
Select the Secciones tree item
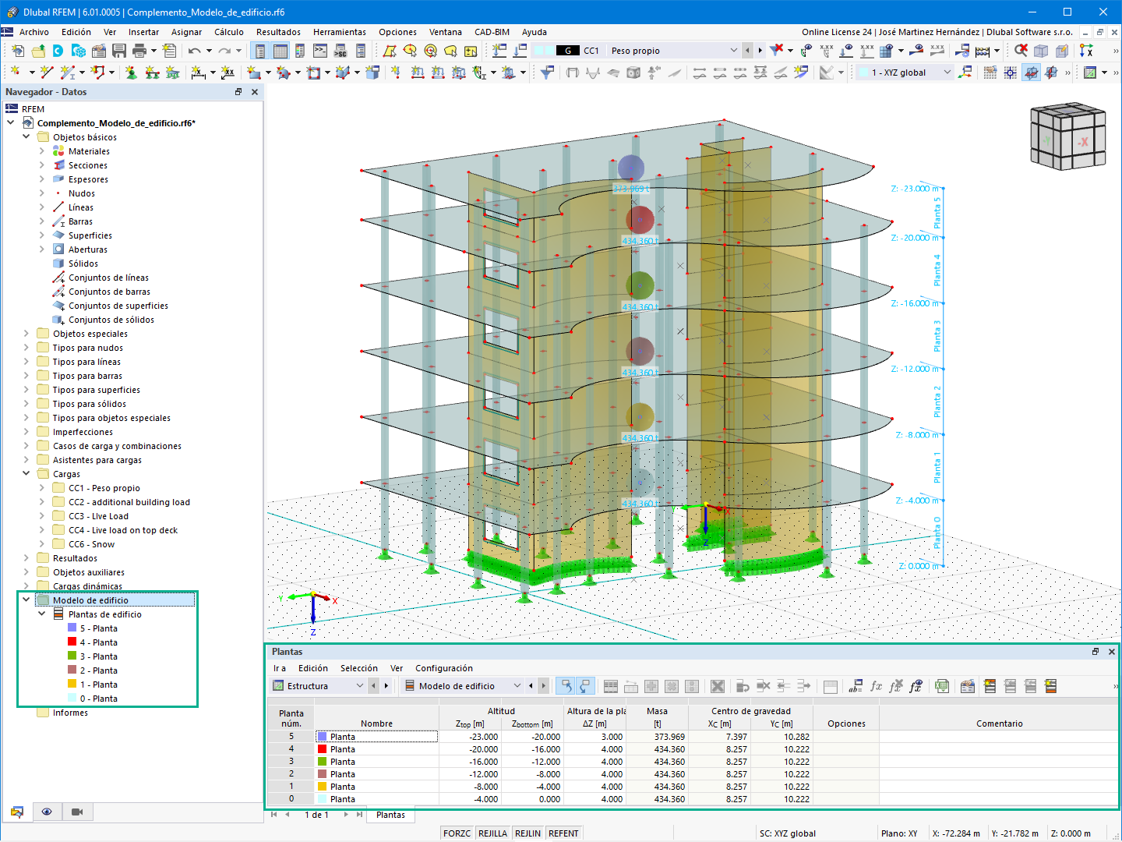(x=88, y=165)
